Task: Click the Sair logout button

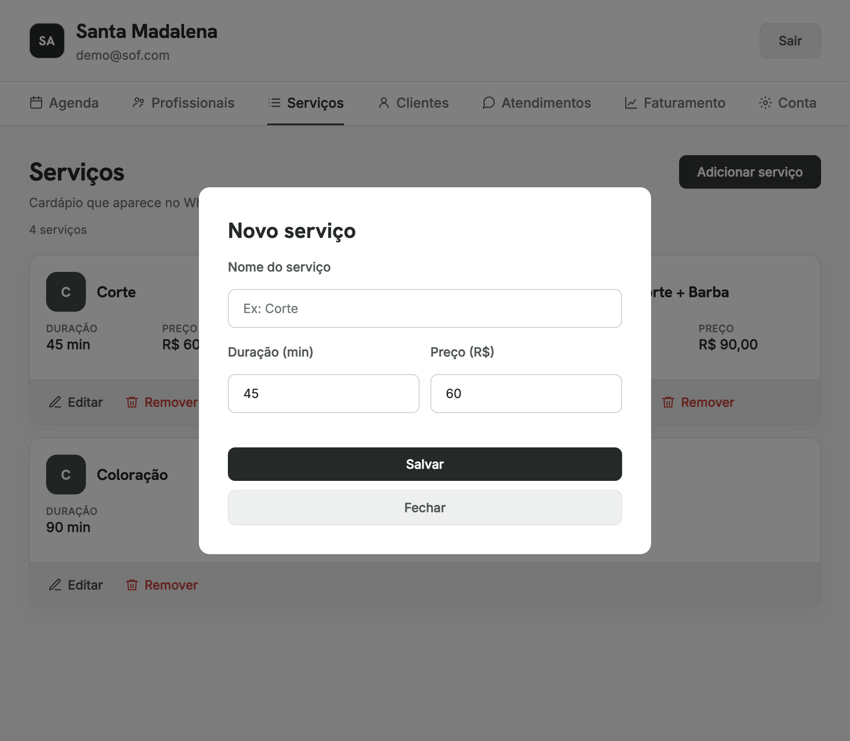Action: click(790, 41)
